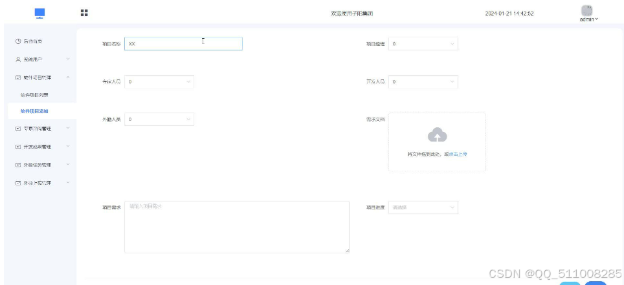Open the 项目经理 dropdown
Screen dimensions: 624x285
(x=423, y=44)
